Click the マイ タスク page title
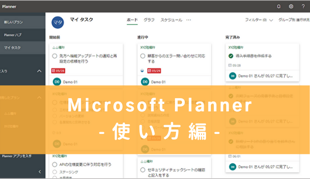 pyautogui.click(x=81, y=19)
